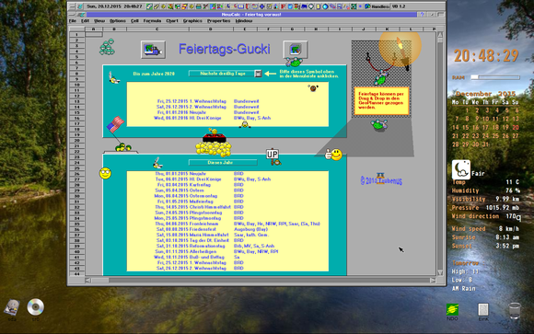Click the writing smiley beside Bis zum Jahre 2020

(x=113, y=77)
